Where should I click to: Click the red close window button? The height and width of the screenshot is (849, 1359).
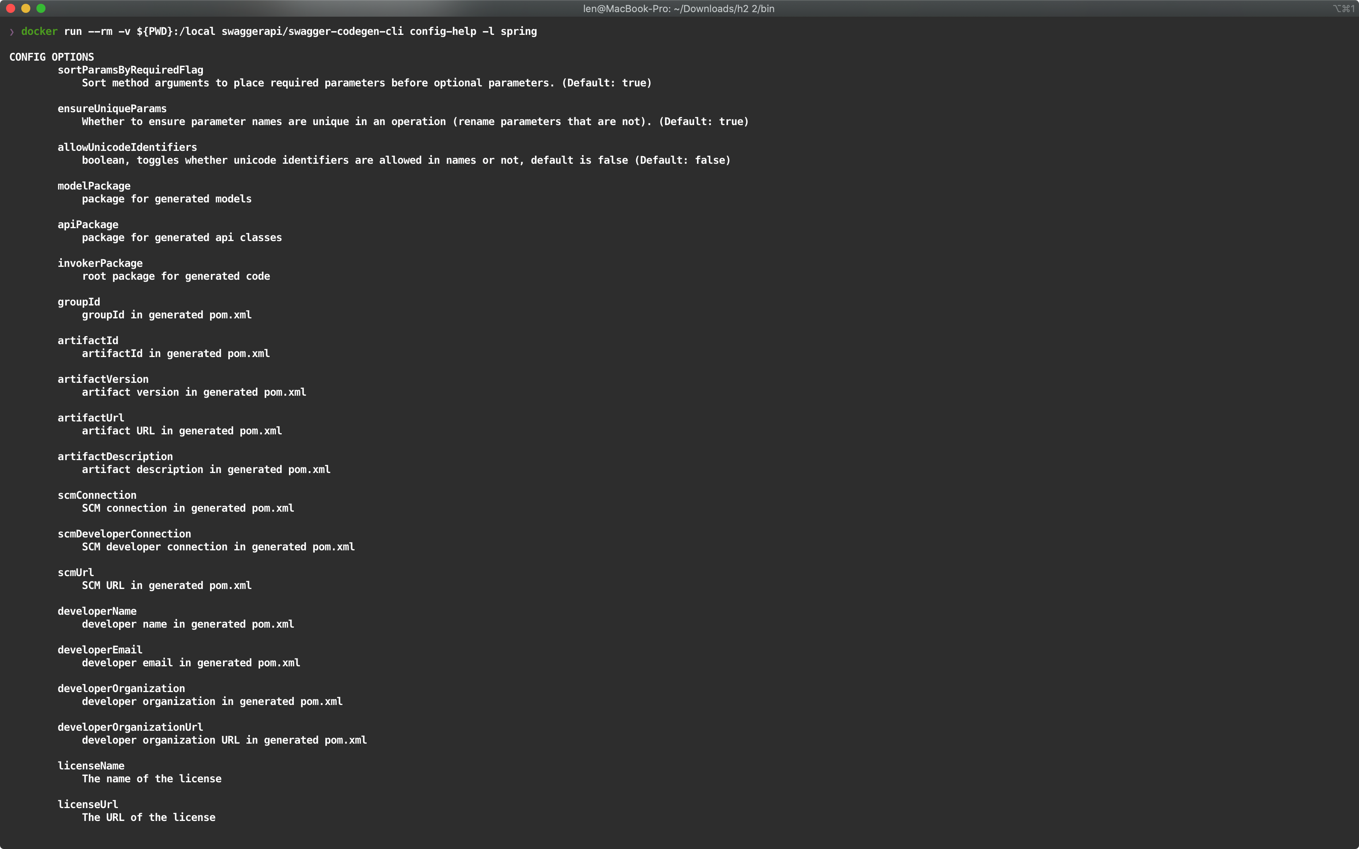[10, 8]
